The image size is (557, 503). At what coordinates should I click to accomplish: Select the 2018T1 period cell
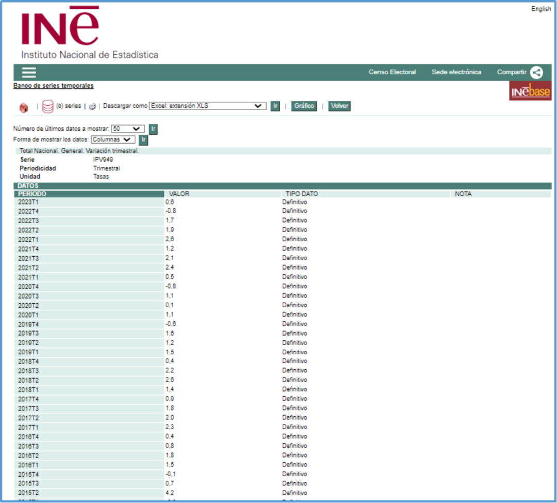pos(89,390)
